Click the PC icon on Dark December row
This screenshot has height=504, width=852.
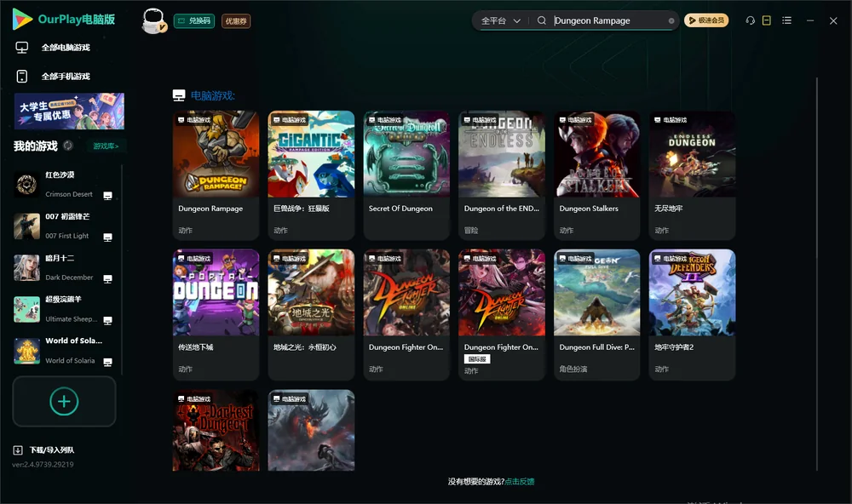click(x=107, y=278)
